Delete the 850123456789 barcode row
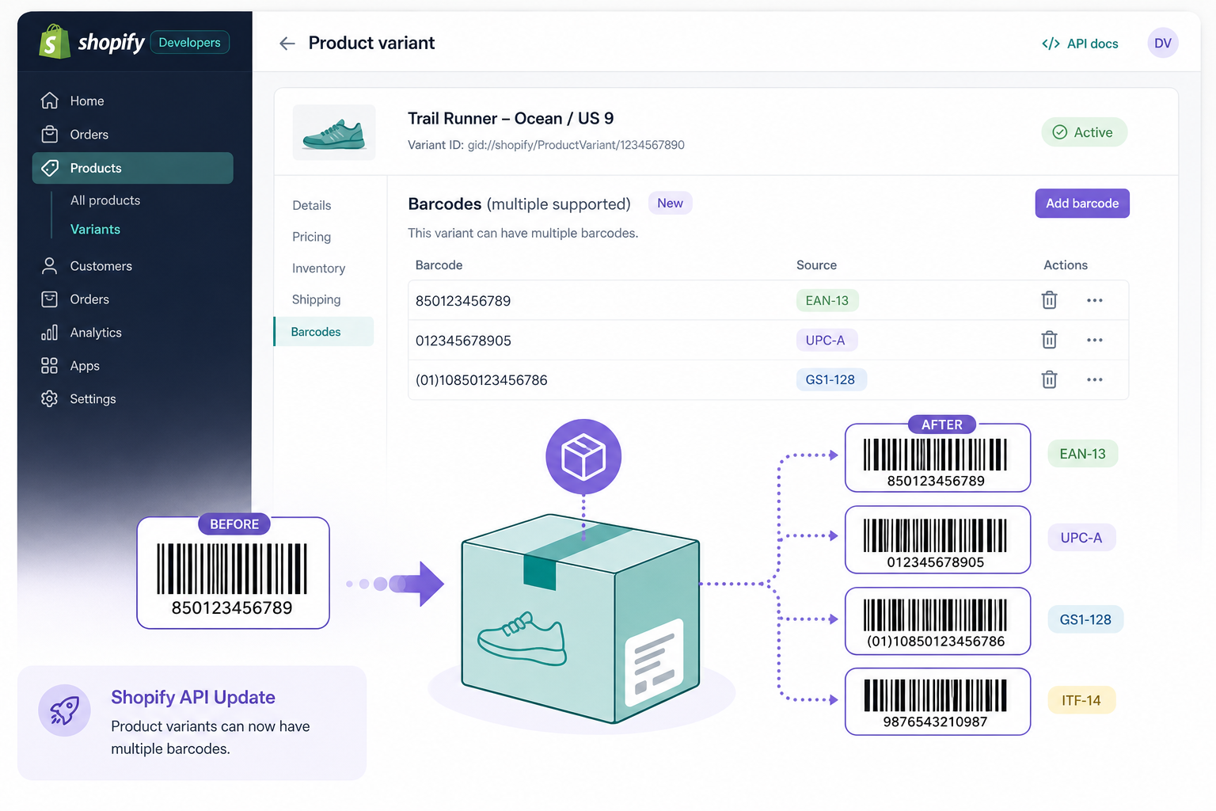This screenshot has width=1216, height=811. 1049,300
